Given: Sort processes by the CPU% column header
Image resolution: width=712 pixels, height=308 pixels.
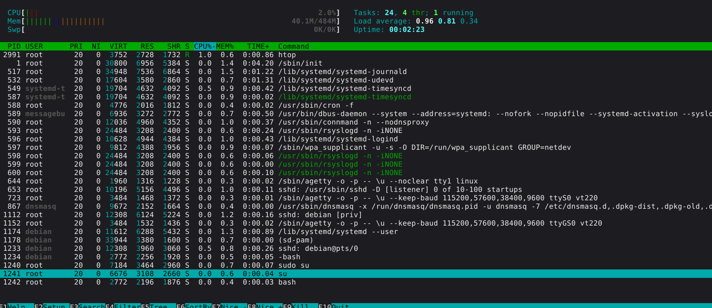Looking at the screenshot, I should 203,47.
